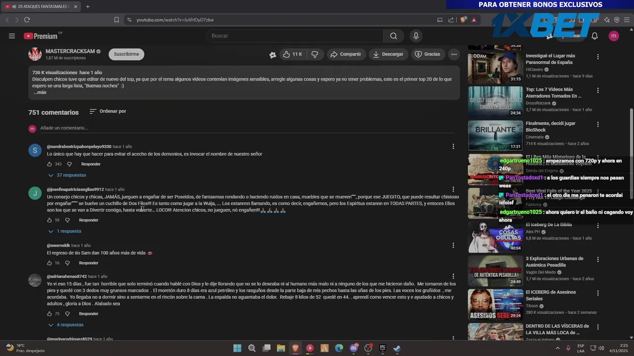The image size is (634, 356).
Task: Dislike the video with thumbs-down
Action: (x=315, y=54)
